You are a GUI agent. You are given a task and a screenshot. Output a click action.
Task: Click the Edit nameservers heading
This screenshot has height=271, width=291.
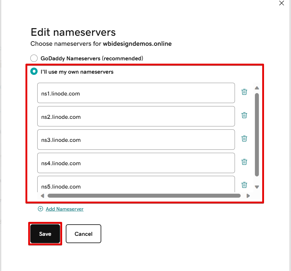73,32
